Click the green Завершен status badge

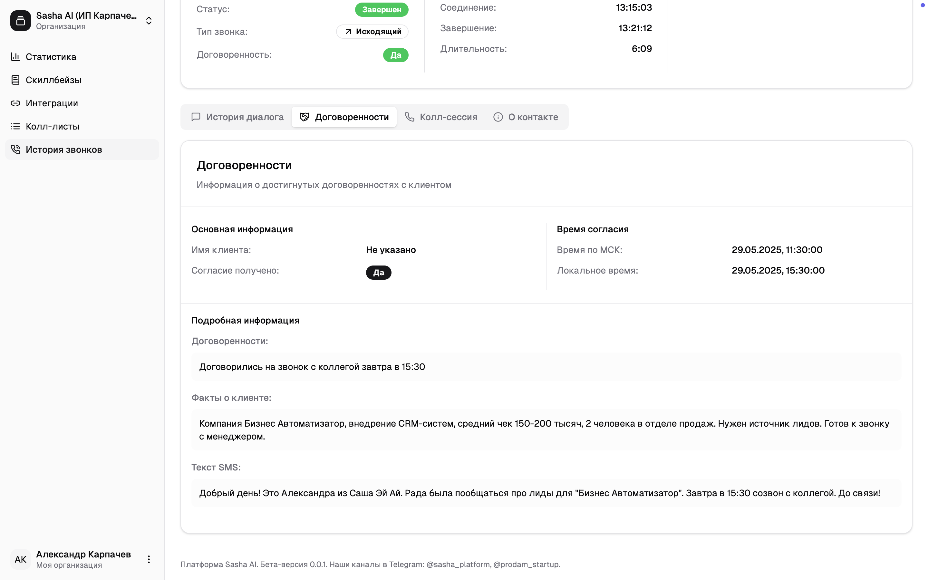[x=382, y=10]
